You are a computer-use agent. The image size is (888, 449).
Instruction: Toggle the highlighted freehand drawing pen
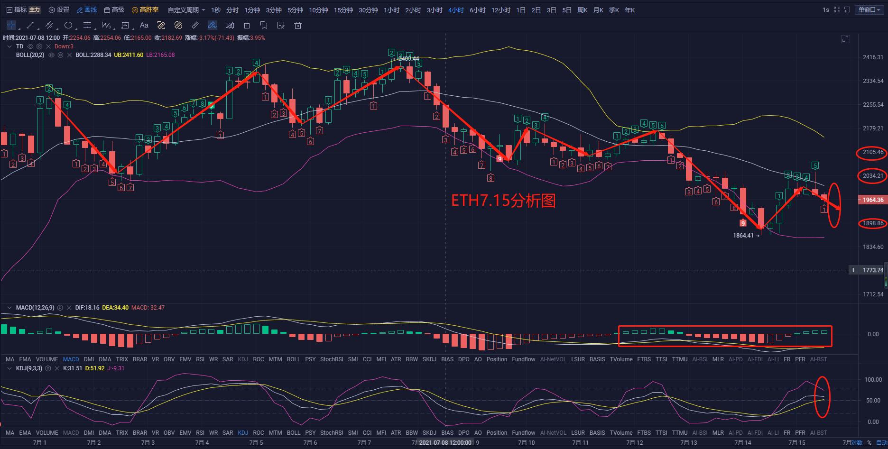pos(213,25)
